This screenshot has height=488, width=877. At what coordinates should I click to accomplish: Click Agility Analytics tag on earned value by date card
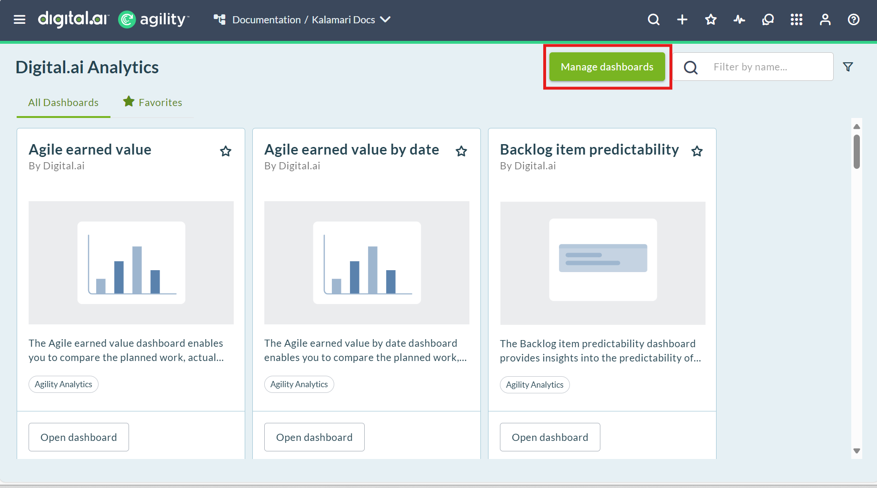click(x=299, y=384)
